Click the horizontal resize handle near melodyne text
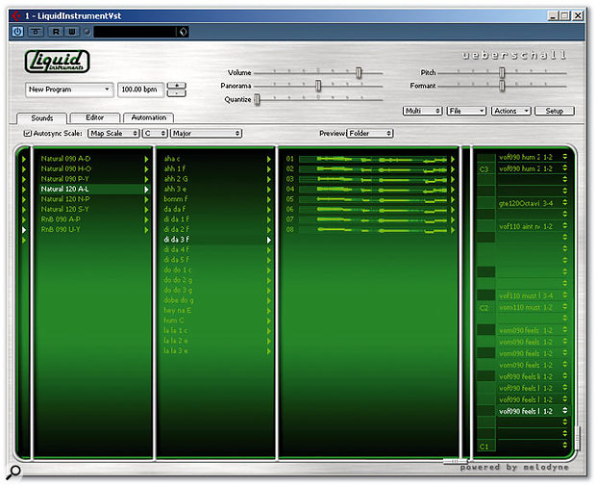 point(455,461)
